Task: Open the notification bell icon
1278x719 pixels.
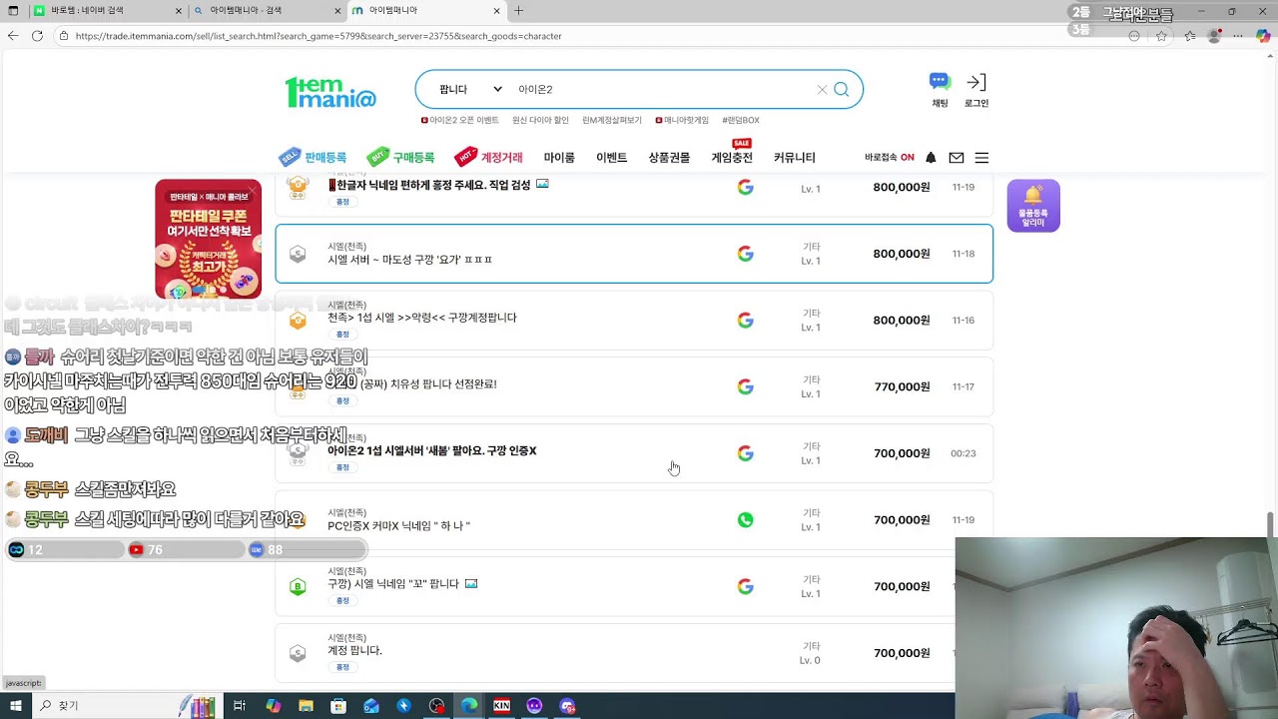Action: [931, 158]
